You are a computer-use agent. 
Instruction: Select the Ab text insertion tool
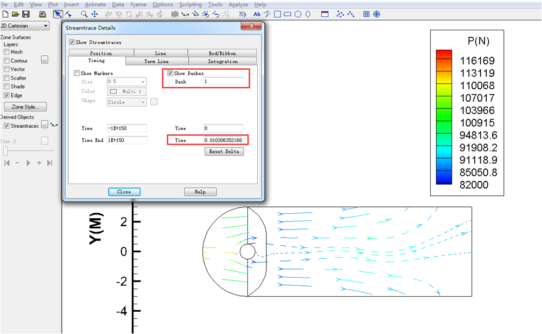click(257, 14)
